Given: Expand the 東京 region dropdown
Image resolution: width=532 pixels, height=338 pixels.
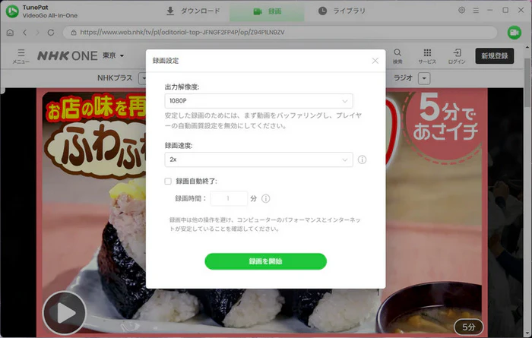Looking at the screenshot, I should pos(113,55).
